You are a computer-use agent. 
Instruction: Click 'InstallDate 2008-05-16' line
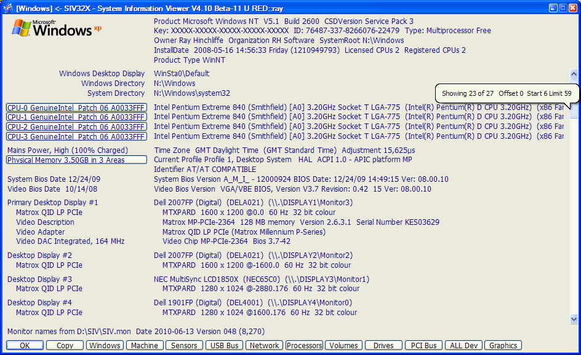click(310, 50)
